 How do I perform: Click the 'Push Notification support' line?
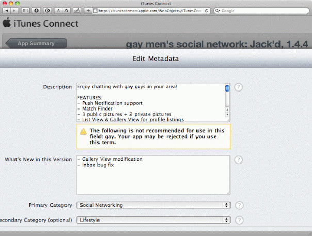point(110,103)
